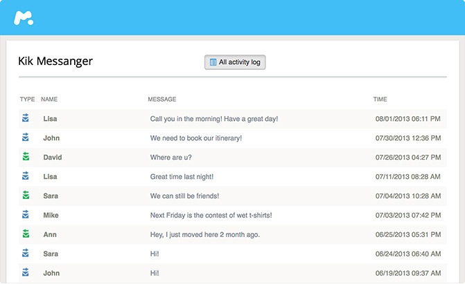Viewport: 465px width, 284px height.
Task: Click the mSpy logo in the header
Action: click(x=24, y=18)
